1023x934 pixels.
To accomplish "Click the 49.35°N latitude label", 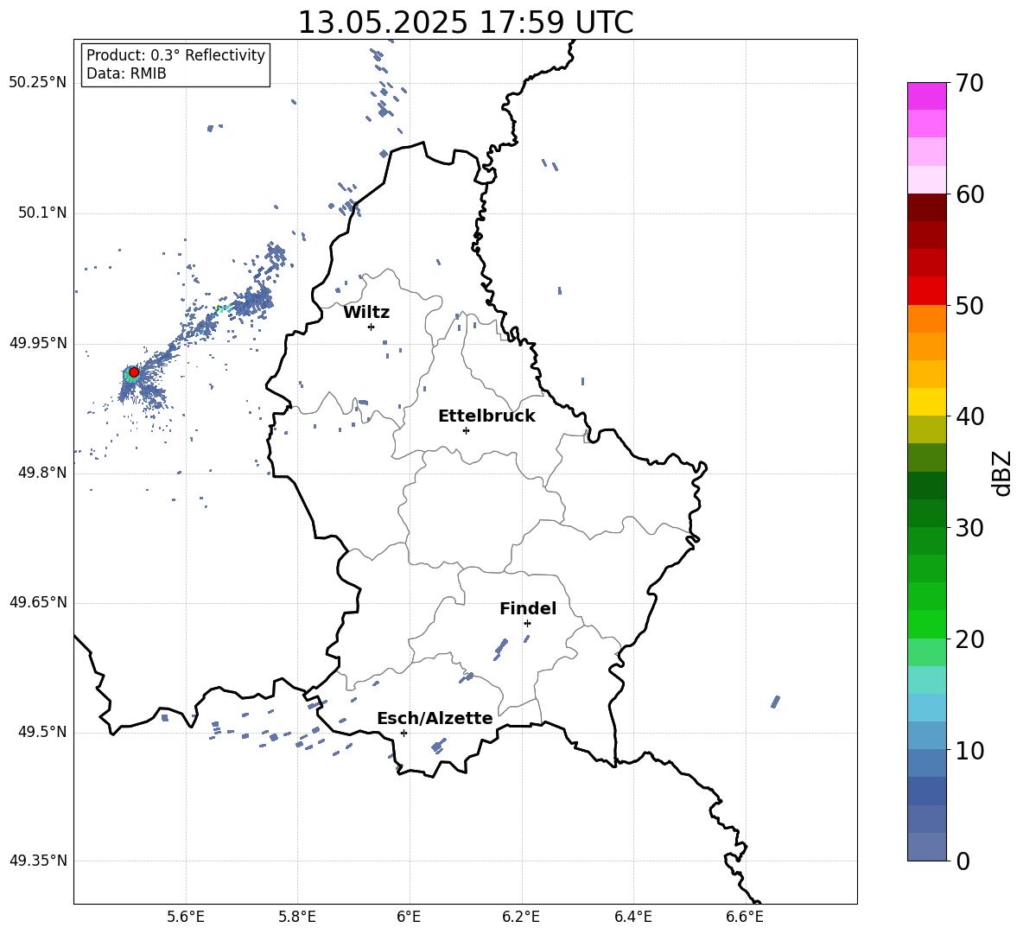I will (38, 861).
